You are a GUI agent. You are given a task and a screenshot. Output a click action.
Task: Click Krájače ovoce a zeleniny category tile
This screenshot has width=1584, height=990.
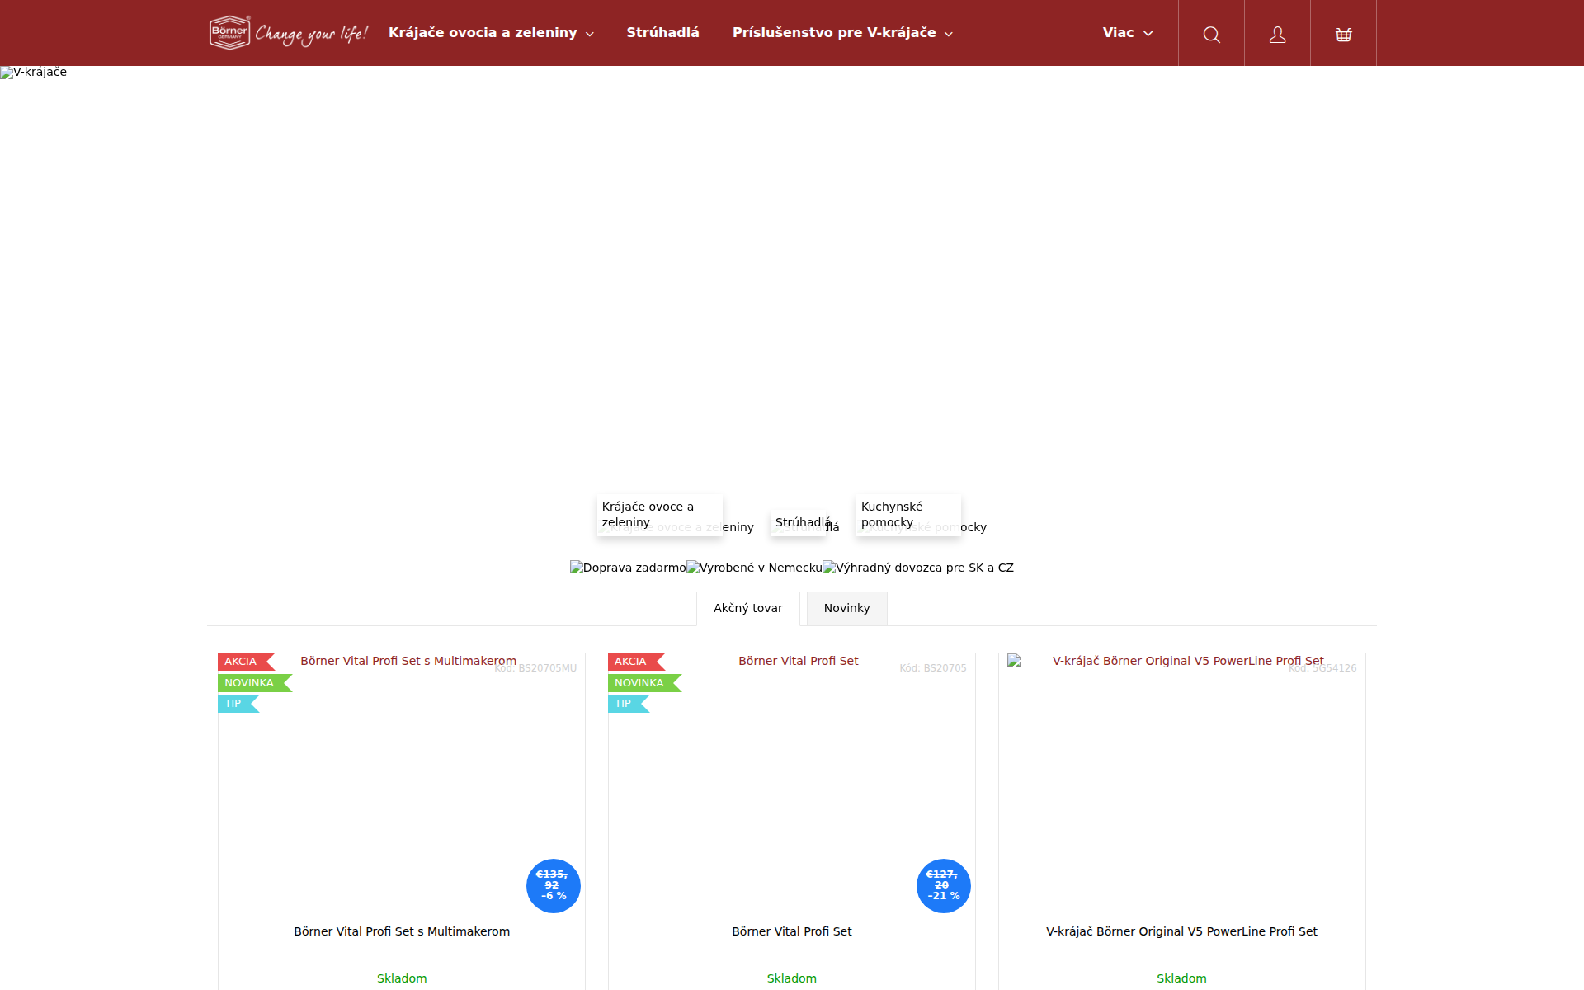(x=659, y=515)
